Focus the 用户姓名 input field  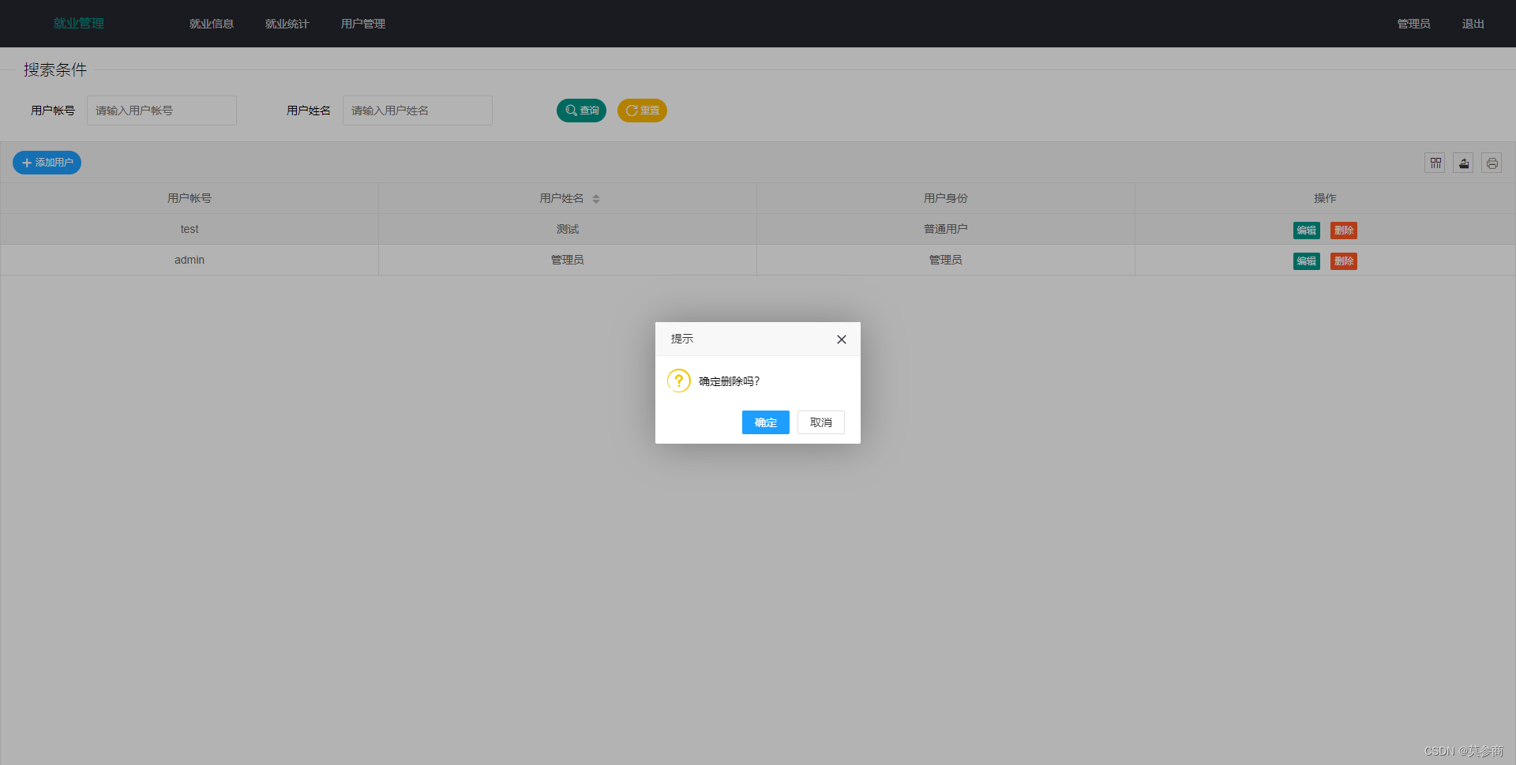pos(418,111)
